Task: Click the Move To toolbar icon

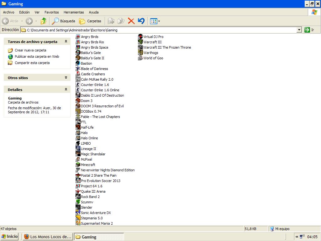Action: click(111, 21)
